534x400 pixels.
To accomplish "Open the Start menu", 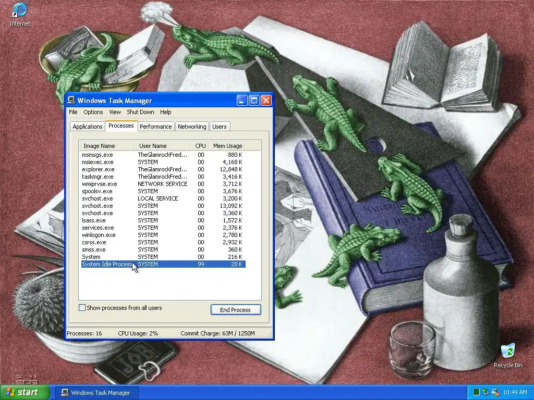I will click(25, 392).
